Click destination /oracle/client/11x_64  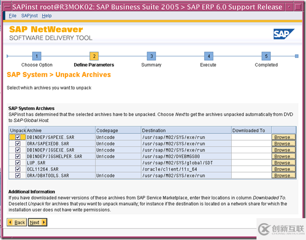(170, 169)
